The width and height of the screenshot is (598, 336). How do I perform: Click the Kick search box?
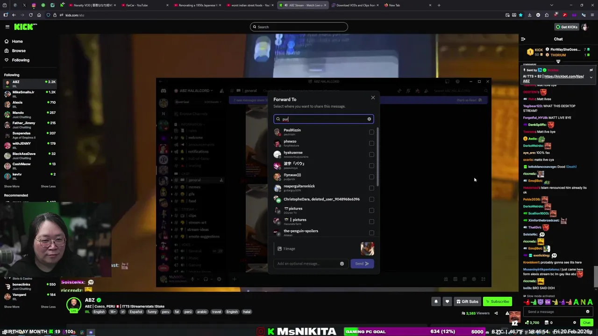pyautogui.click(x=299, y=27)
